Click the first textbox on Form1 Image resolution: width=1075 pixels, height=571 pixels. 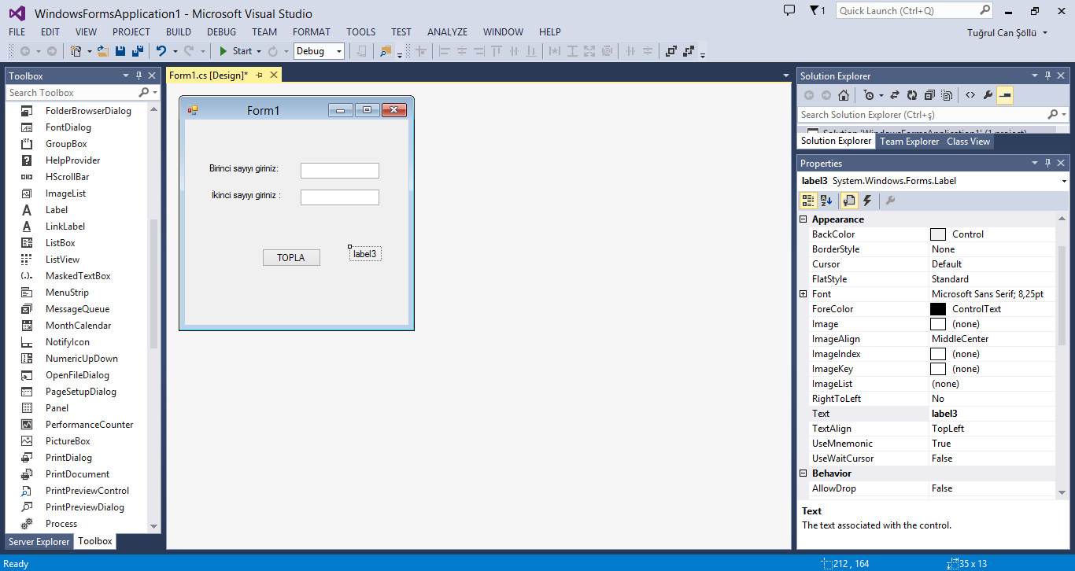(x=340, y=171)
